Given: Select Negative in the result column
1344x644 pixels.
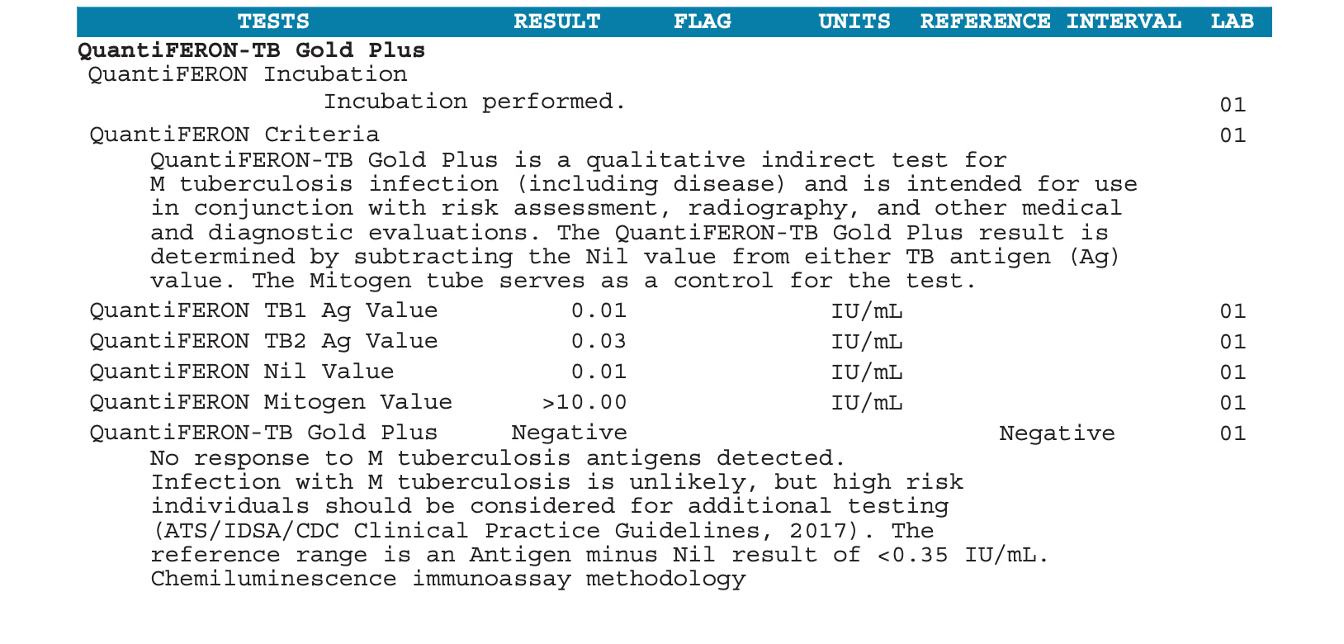Looking at the screenshot, I should [x=569, y=433].
